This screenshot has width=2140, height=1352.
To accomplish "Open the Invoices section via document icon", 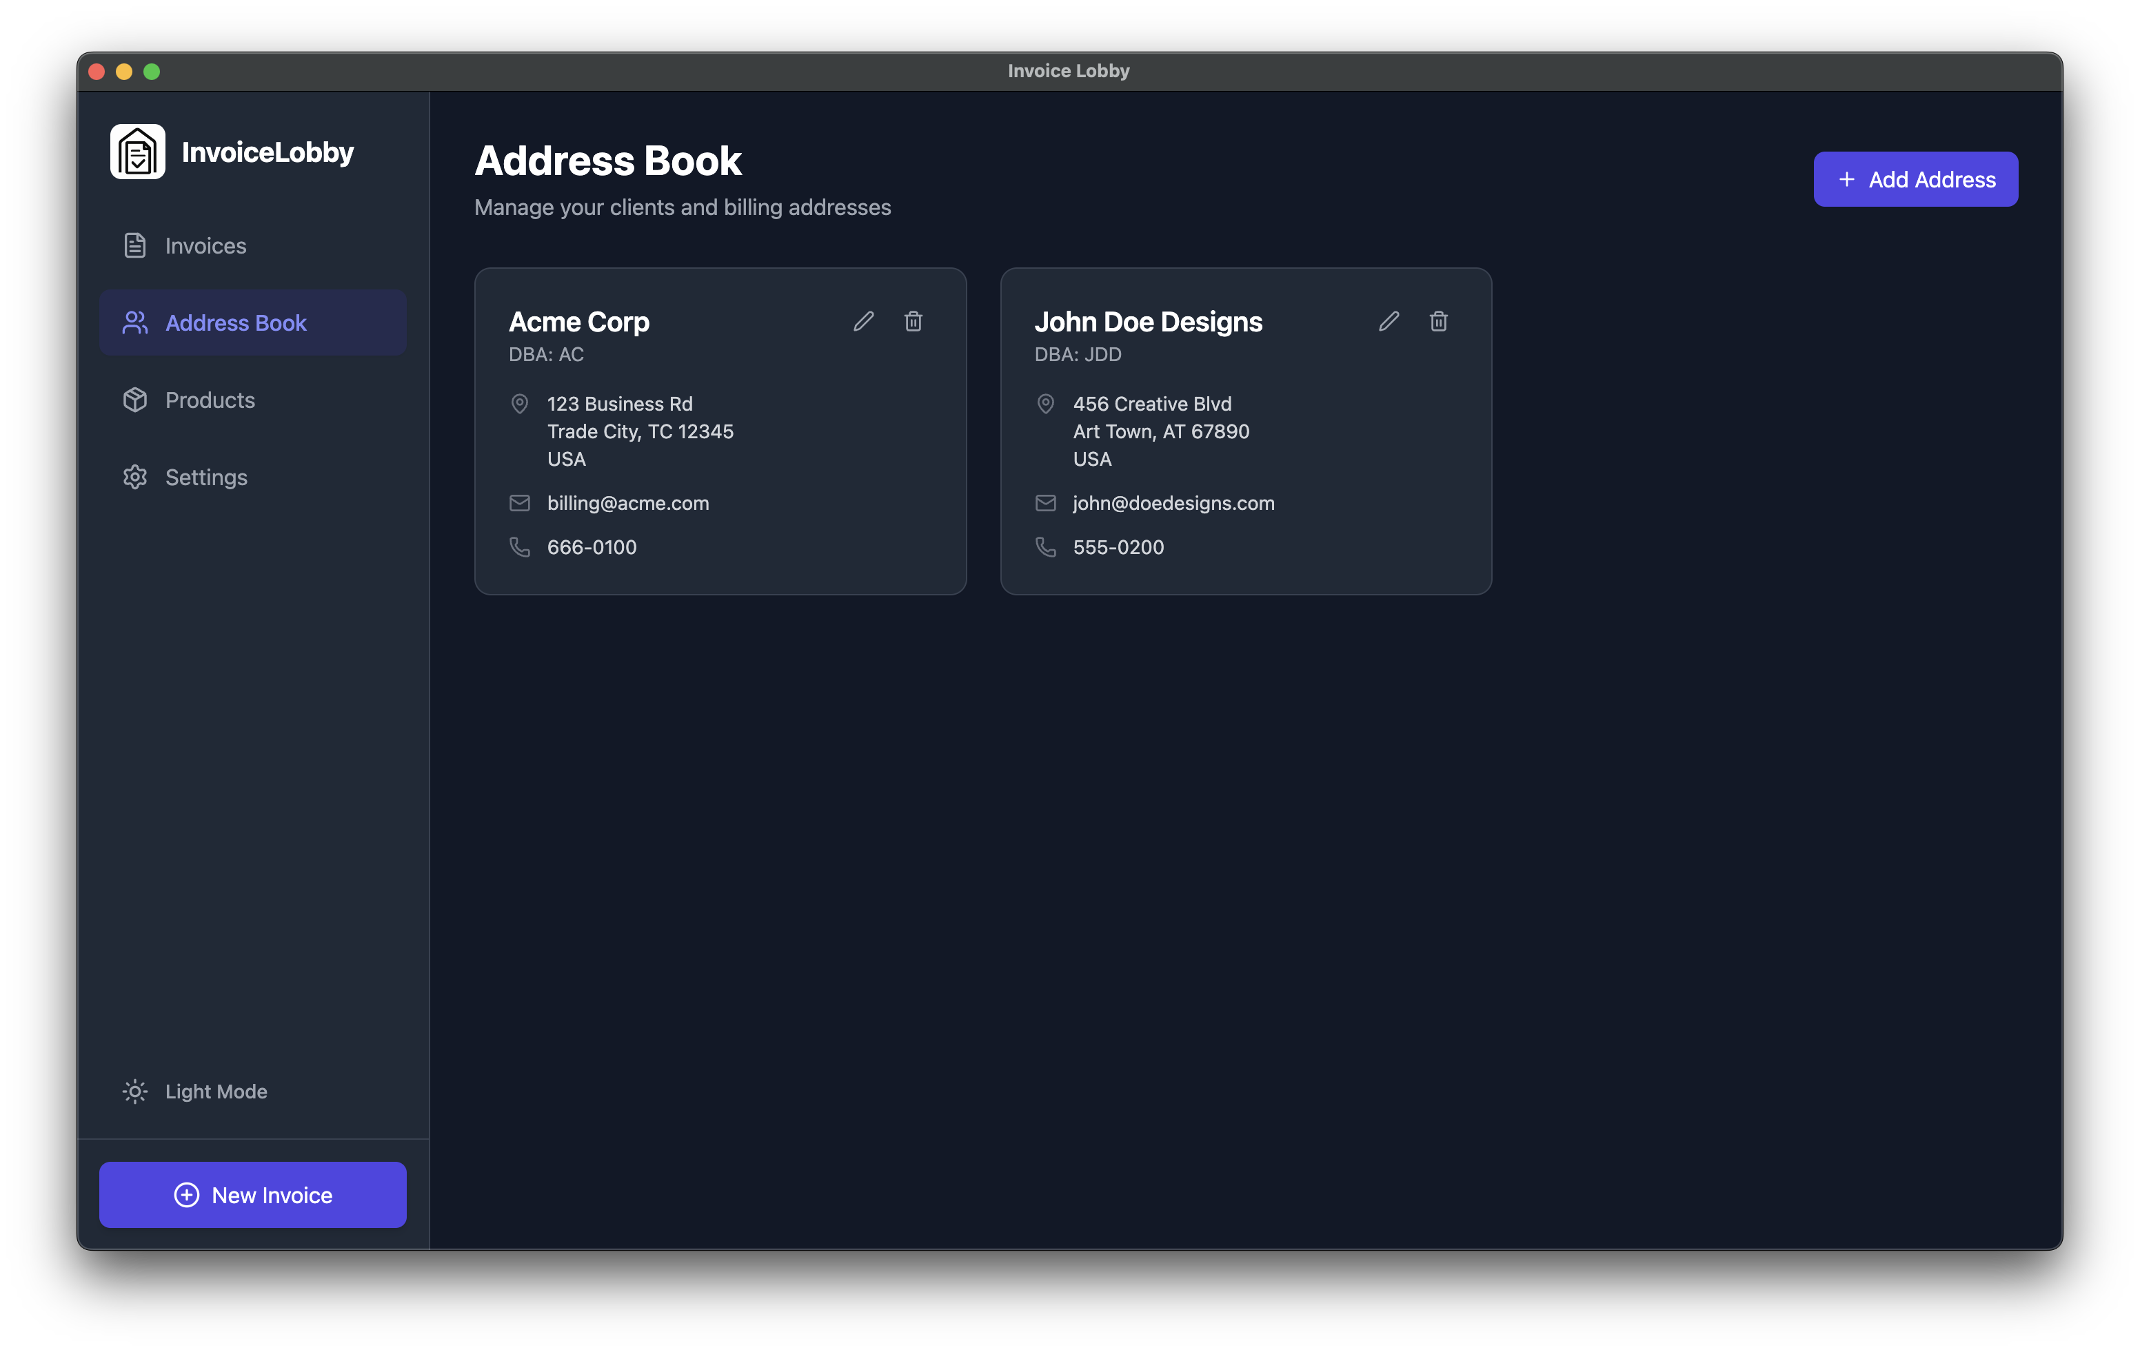I will (135, 245).
